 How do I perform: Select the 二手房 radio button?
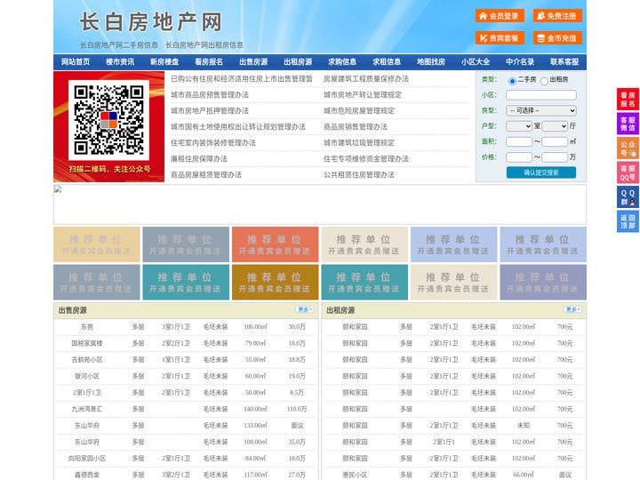pyautogui.click(x=512, y=81)
